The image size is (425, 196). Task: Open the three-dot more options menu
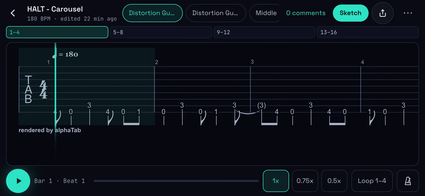(x=408, y=13)
